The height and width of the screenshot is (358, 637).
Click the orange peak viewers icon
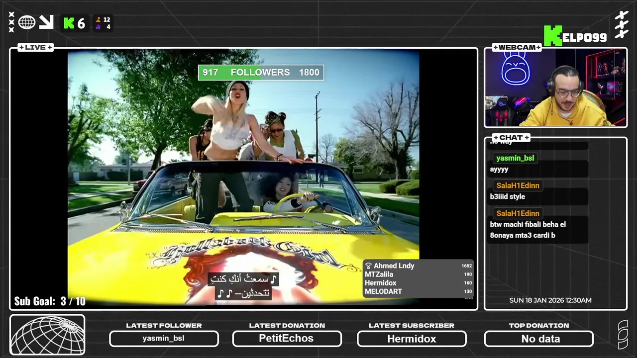click(99, 20)
